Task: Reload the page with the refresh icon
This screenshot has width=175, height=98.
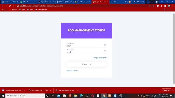Action: [x=10, y=6]
